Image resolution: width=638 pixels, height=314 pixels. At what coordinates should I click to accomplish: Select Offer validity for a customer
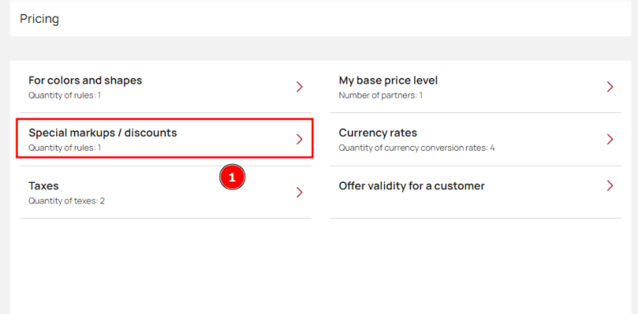[412, 186]
